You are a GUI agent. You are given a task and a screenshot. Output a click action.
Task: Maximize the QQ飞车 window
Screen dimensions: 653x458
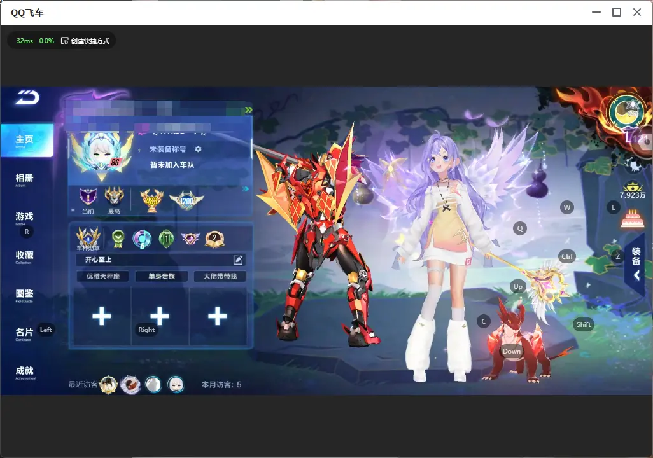pos(617,12)
